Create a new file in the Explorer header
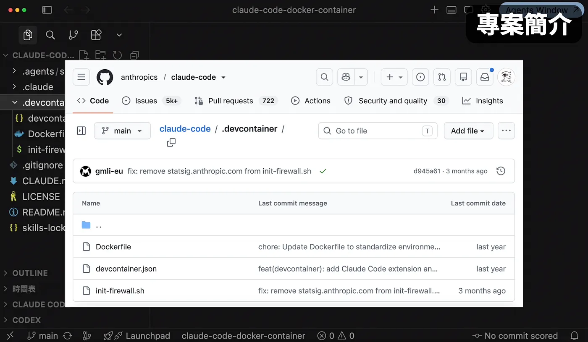Viewport: 588px width, 342px height. click(x=84, y=55)
